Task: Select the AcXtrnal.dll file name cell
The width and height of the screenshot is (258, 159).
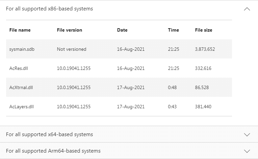Action: pyautogui.click(x=21, y=87)
